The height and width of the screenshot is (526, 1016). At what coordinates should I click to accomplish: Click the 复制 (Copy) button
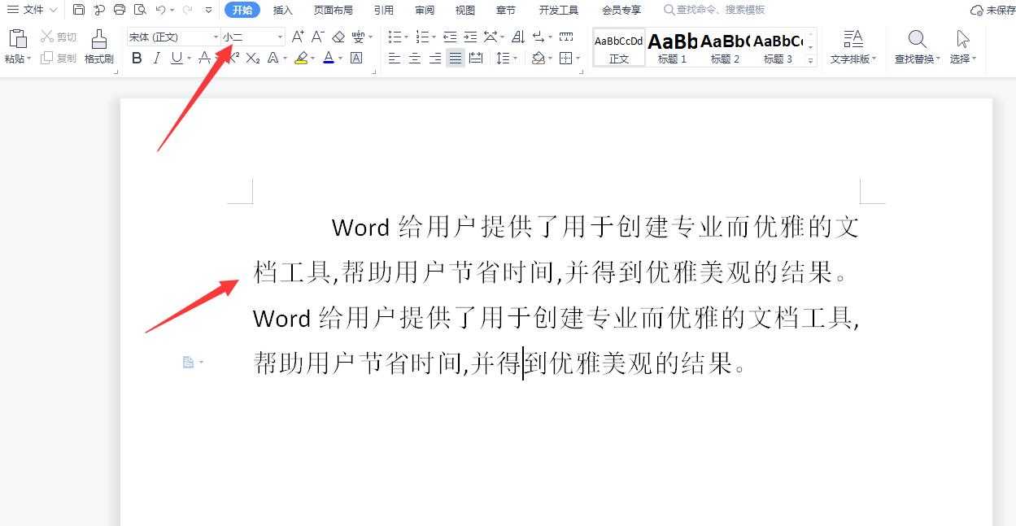[x=59, y=59]
